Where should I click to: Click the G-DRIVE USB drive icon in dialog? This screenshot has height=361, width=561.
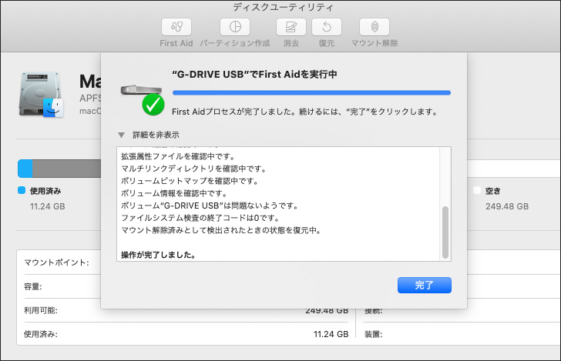pos(138,91)
